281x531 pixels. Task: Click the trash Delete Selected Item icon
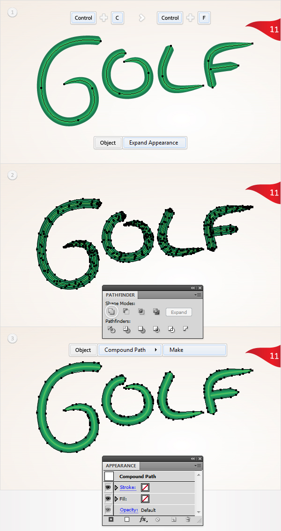188,519
